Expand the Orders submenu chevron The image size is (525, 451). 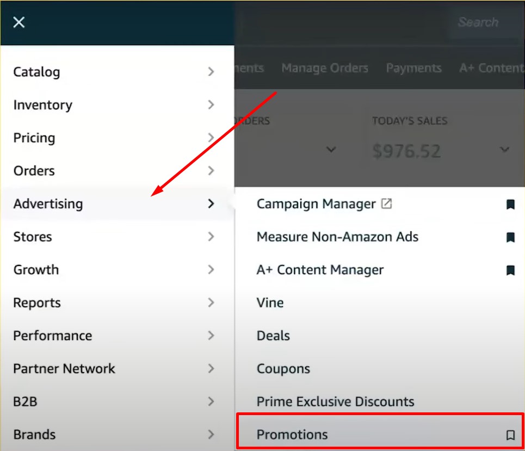[x=211, y=171]
